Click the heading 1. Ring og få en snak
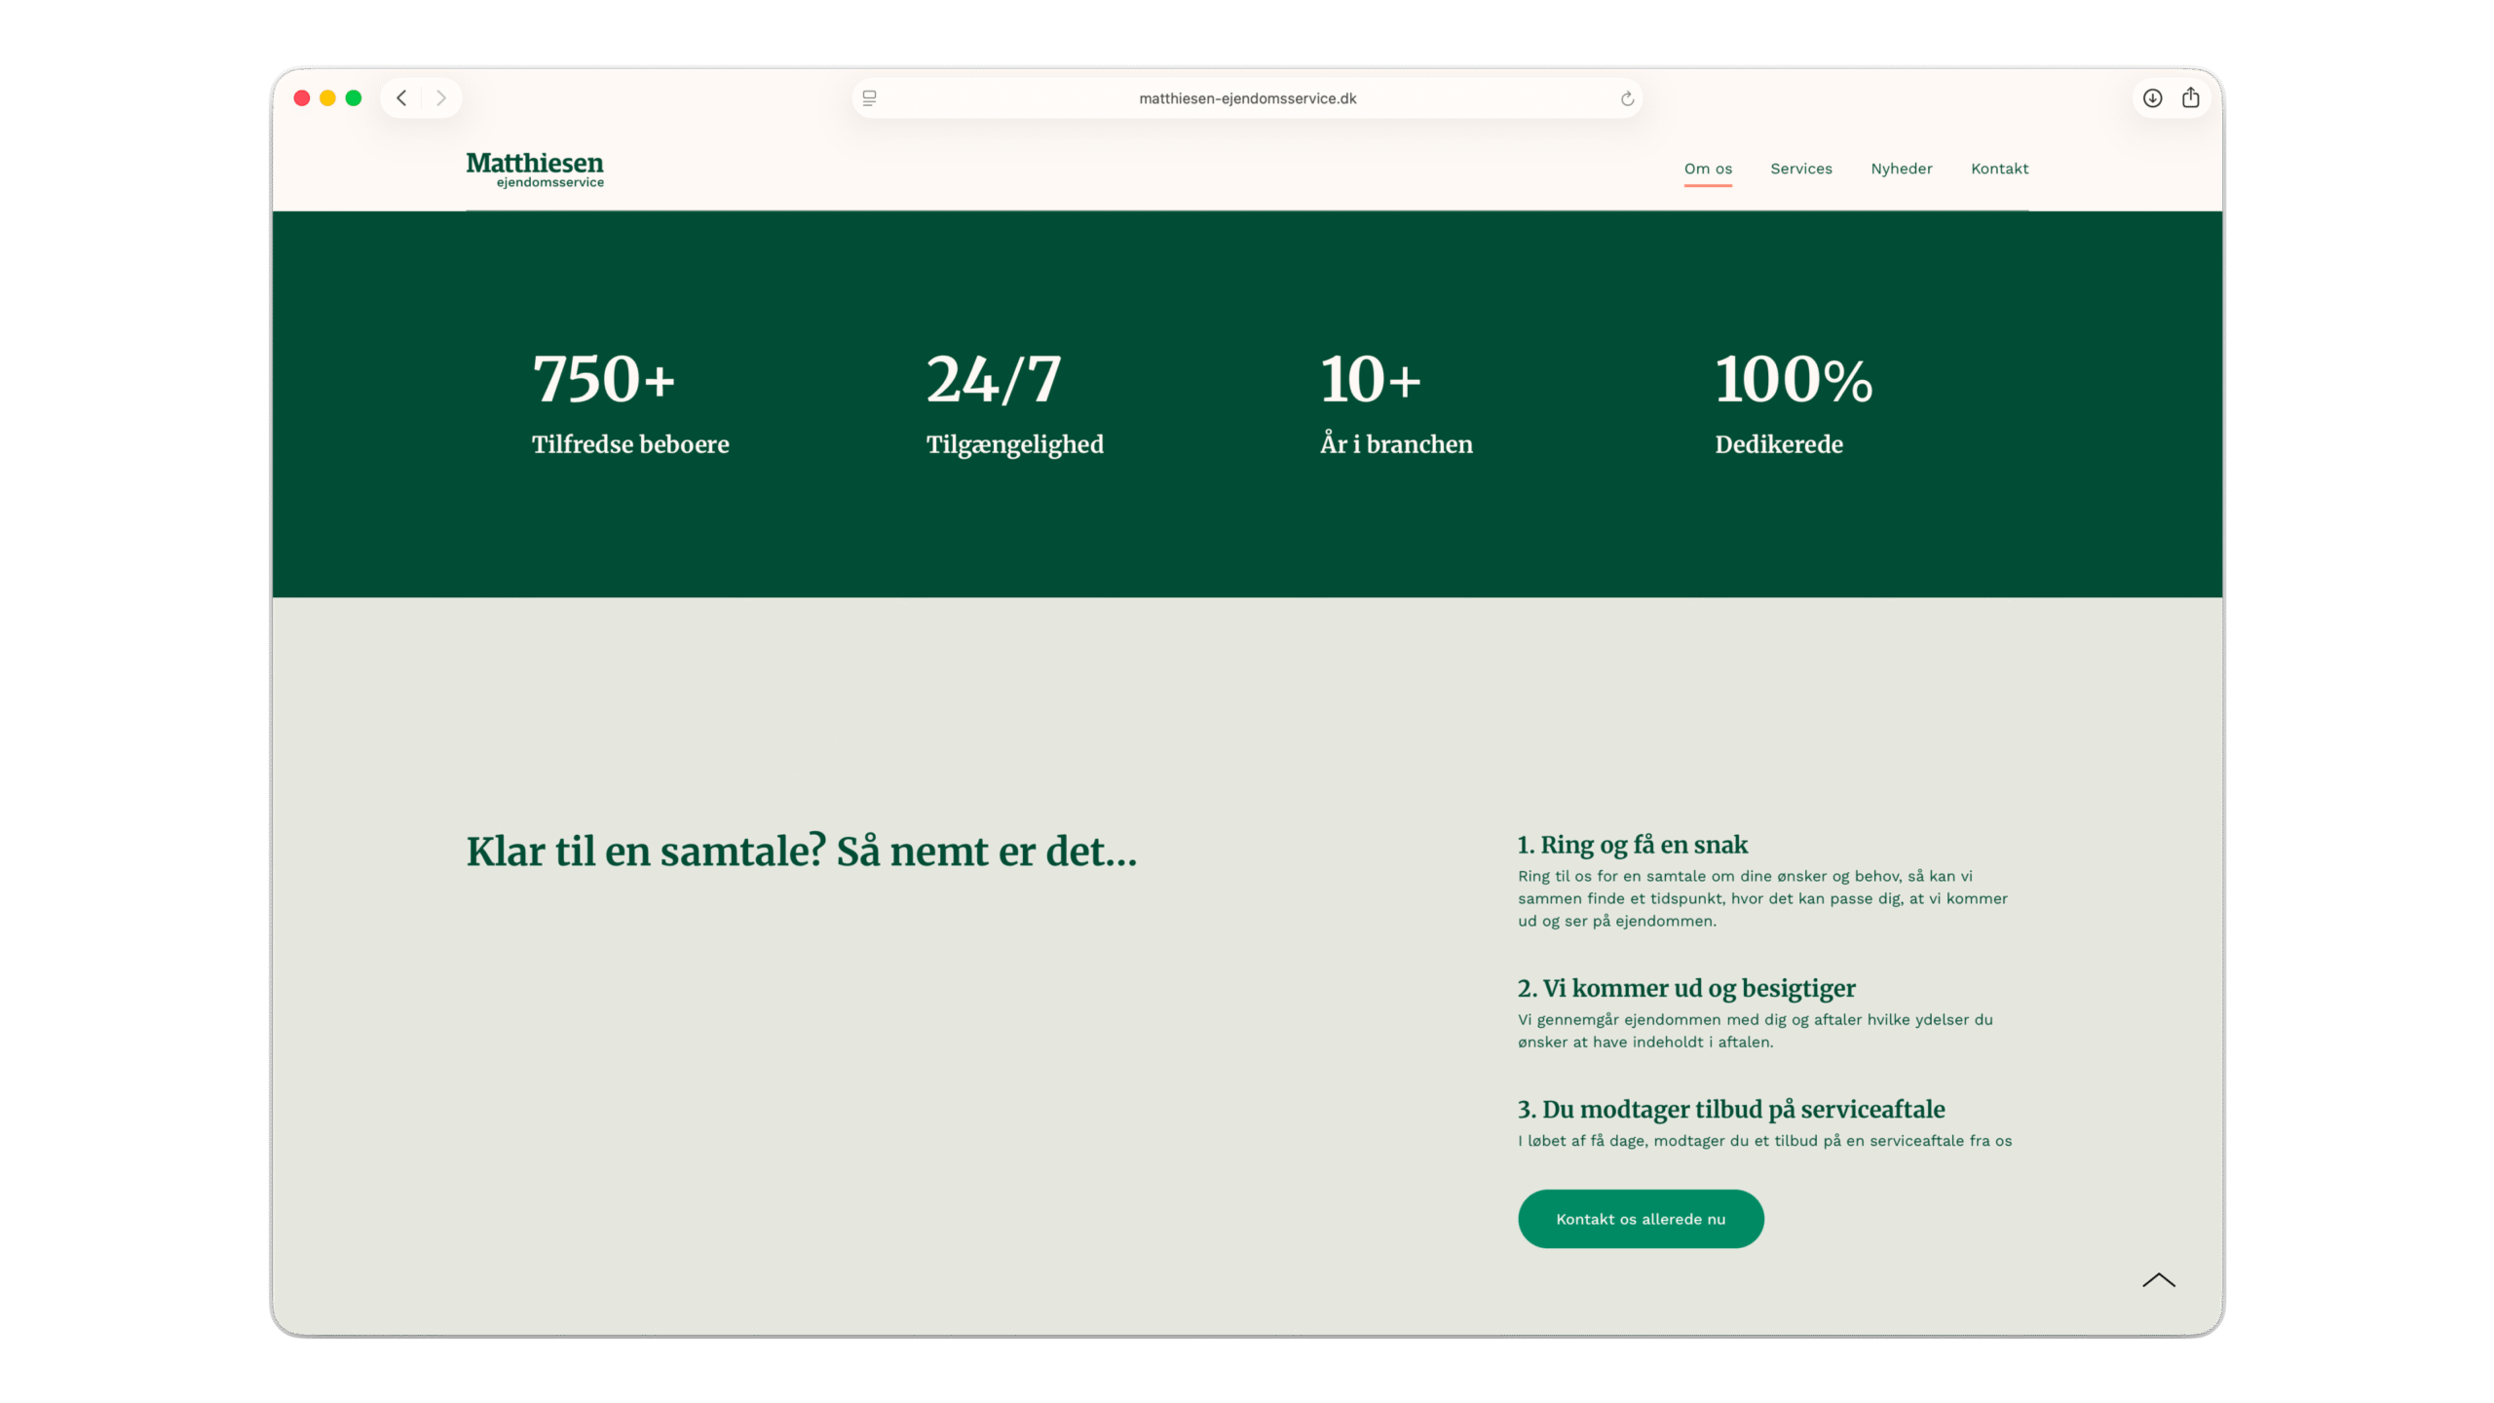The height and width of the screenshot is (1403, 2494). (x=1632, y=845)
